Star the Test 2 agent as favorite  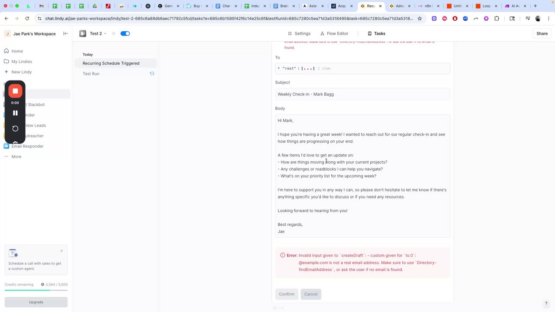(x=114, y=33)
